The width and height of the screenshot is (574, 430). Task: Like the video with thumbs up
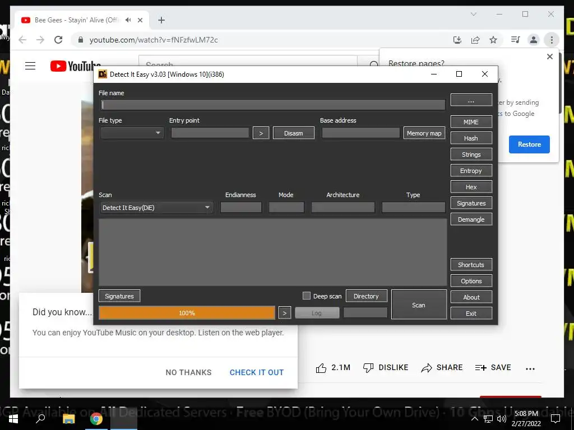tap(321, 368)
